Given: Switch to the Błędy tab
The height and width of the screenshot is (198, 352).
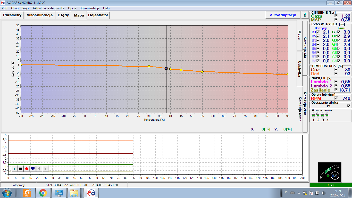Looking at the screenshot, I should pos(63,15).
